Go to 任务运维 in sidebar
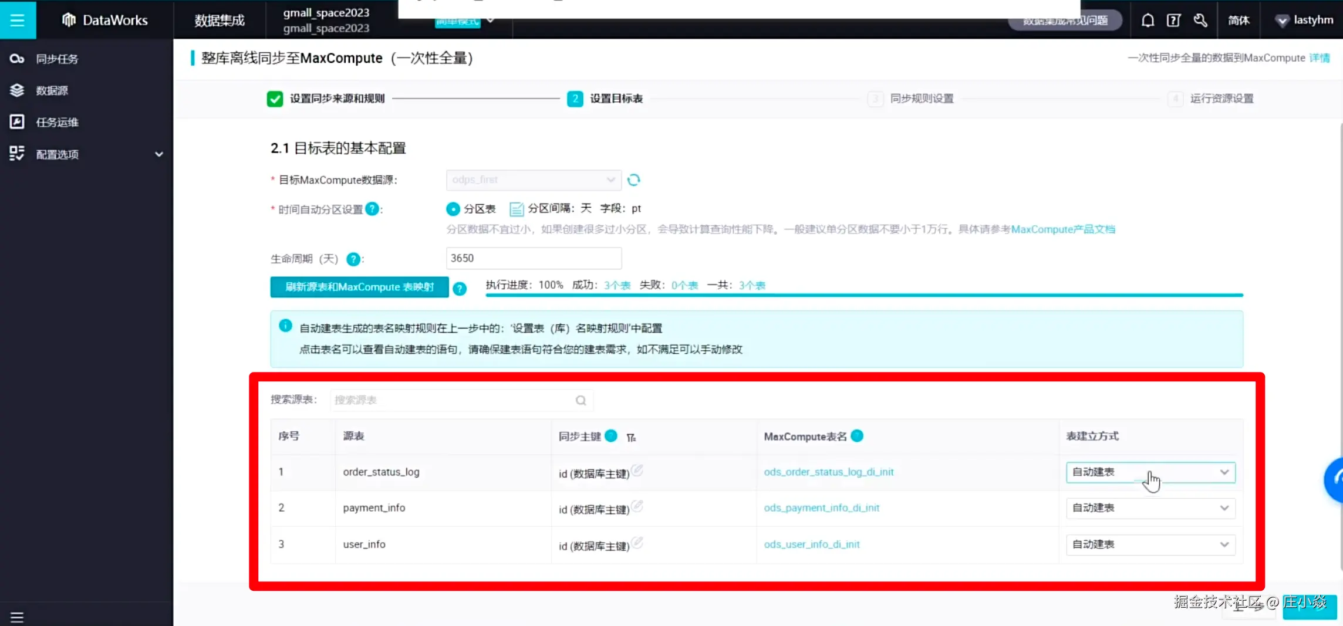This screenshot has height=626, width=1343. pyautogui.click(x=58, y=122)
